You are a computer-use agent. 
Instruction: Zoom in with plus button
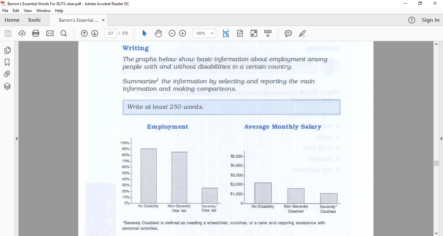183,33
